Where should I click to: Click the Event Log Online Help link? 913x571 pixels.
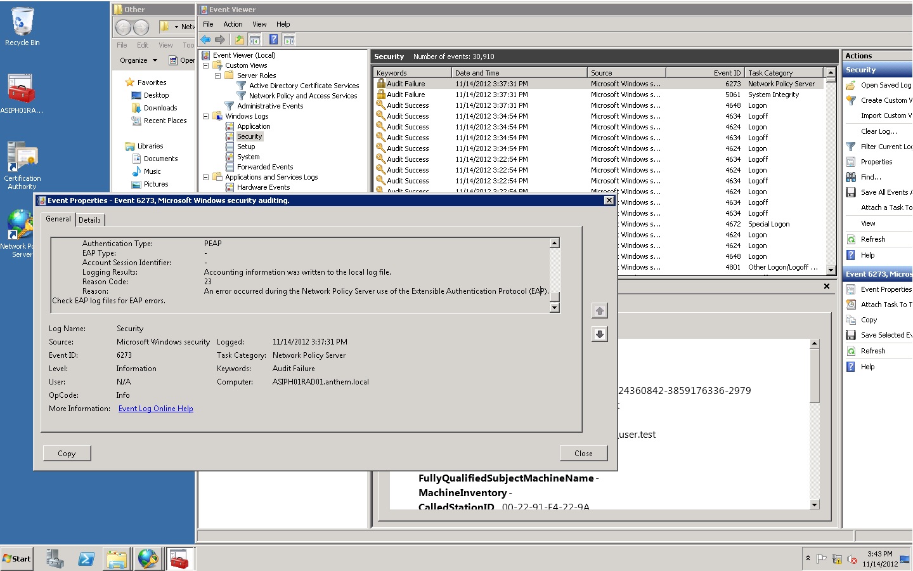point(155,408)
